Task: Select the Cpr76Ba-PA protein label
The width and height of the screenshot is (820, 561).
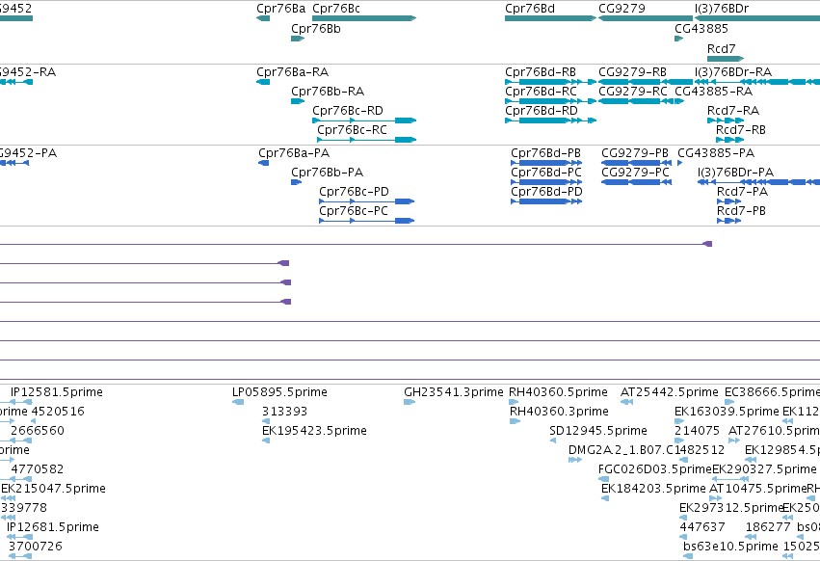Action: coord(294,153)
